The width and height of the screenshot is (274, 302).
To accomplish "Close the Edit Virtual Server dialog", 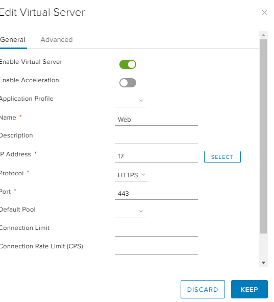I will click(x=264, y=12).
